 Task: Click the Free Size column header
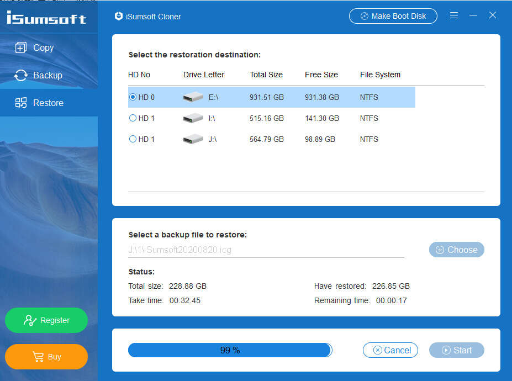pos(321,75)
